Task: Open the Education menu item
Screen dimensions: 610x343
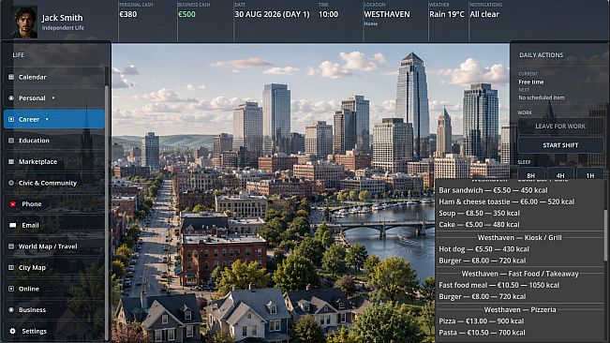Action: point(54,141)
